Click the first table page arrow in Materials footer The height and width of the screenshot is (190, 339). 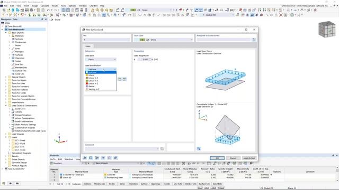(50, 184)
